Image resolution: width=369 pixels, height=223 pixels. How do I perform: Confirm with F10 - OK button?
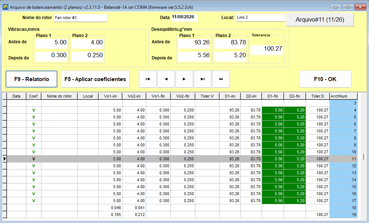coord(325,79)
